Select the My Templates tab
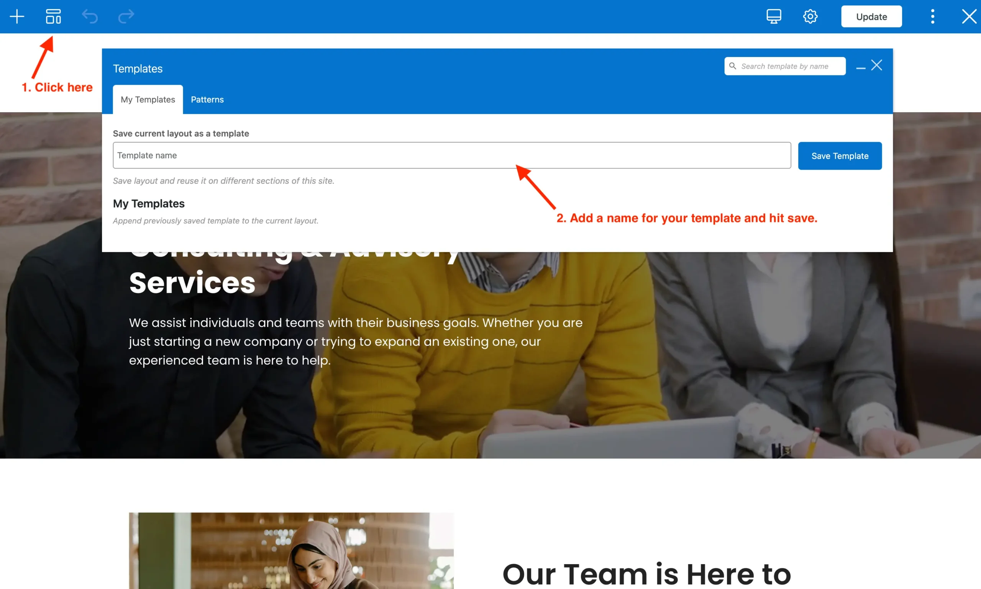This screenshot has height=589, width=981. (x=148, y=100)
